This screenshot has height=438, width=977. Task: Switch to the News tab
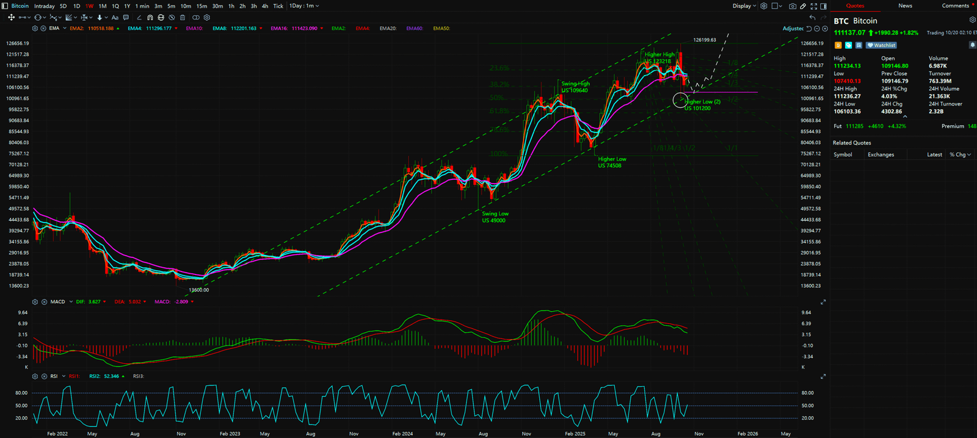[905, 6]
